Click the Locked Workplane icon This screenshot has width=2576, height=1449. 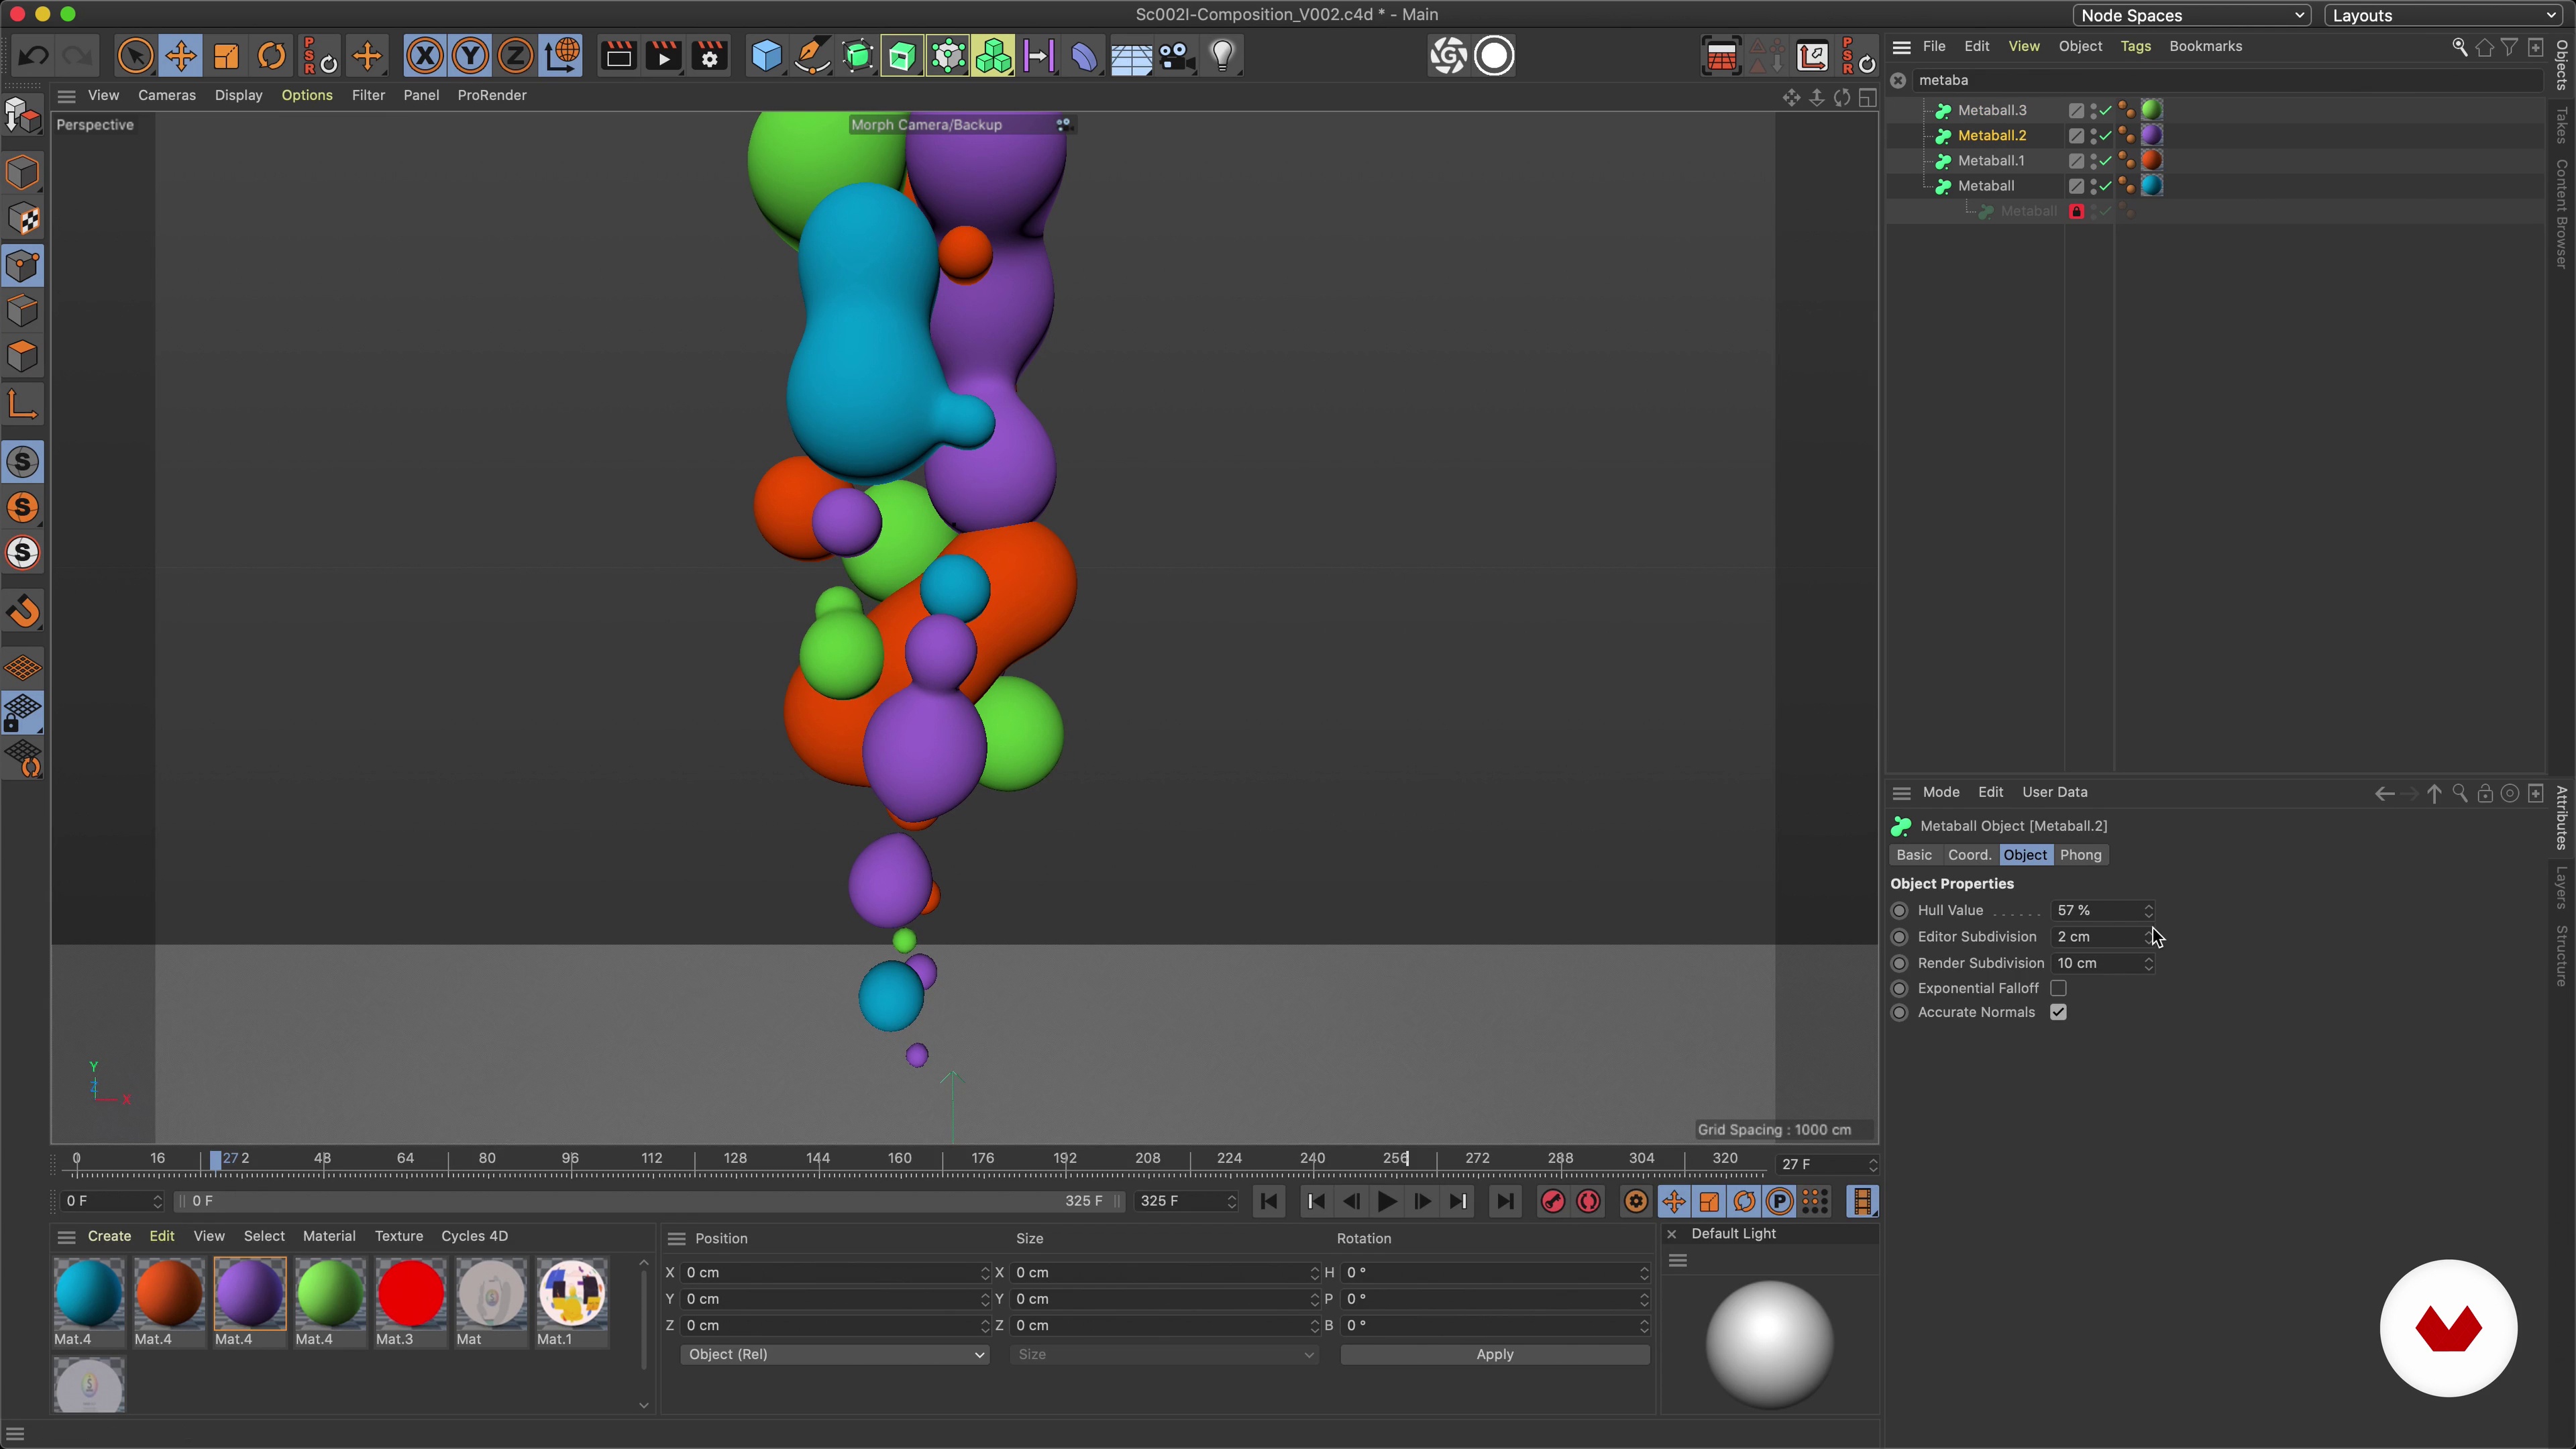click(x=23, y=714)
